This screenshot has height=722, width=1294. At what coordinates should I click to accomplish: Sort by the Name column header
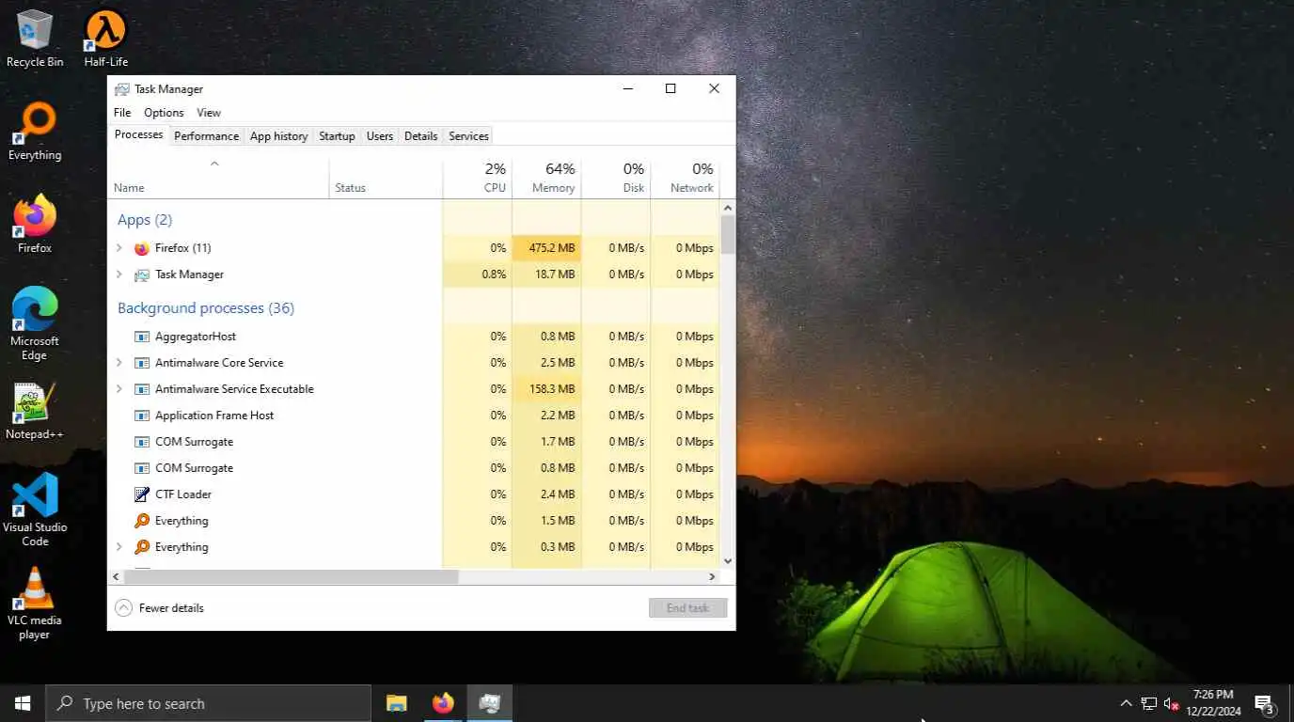pyautogui.click(x=218, y=179)
